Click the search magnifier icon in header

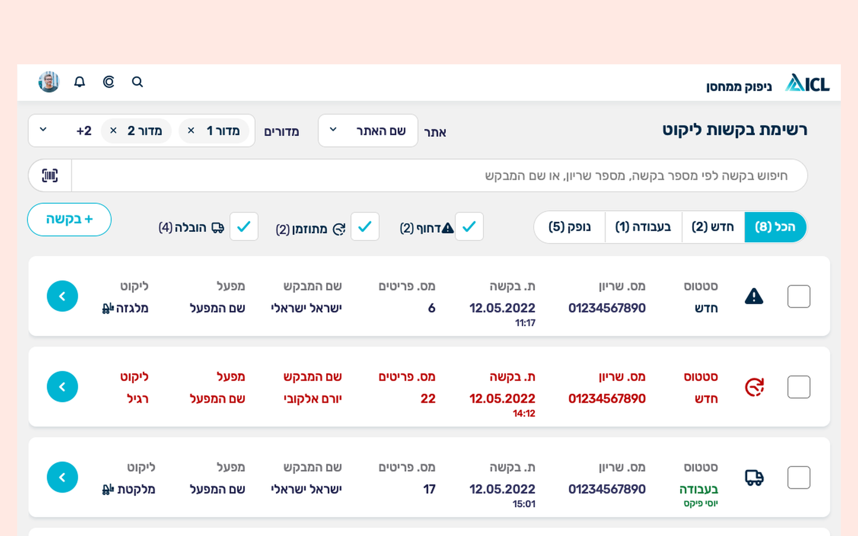137,82
